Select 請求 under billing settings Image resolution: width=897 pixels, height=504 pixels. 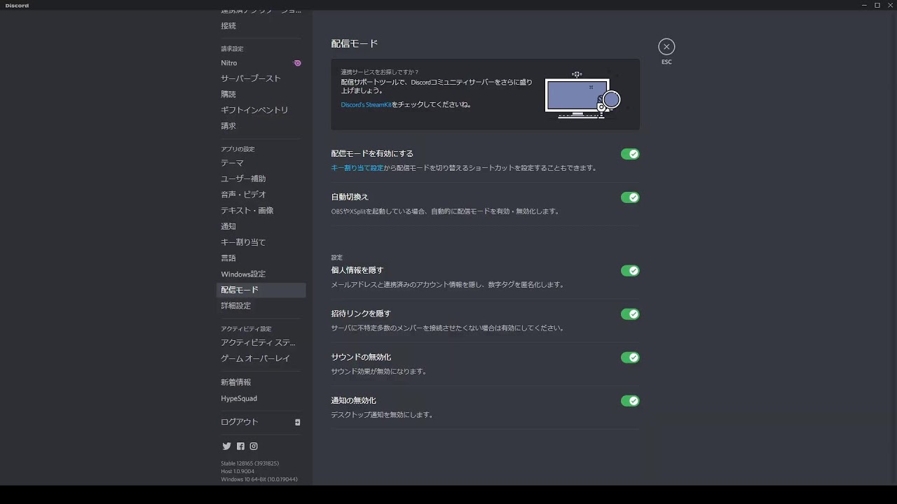click(x=261, y=126)
